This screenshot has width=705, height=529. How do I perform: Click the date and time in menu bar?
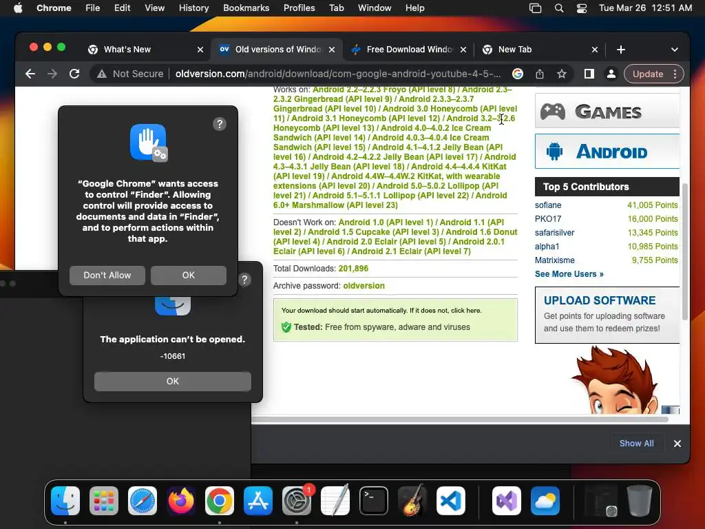(x=645, y=8)
